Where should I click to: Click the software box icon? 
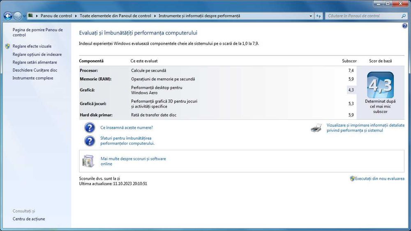[x=88, y=161]
